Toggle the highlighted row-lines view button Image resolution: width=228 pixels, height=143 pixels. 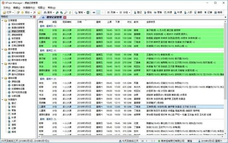pos(98,13)
